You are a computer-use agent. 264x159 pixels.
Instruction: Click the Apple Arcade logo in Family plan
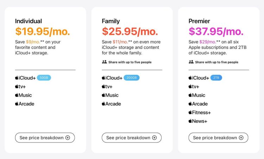111,104
